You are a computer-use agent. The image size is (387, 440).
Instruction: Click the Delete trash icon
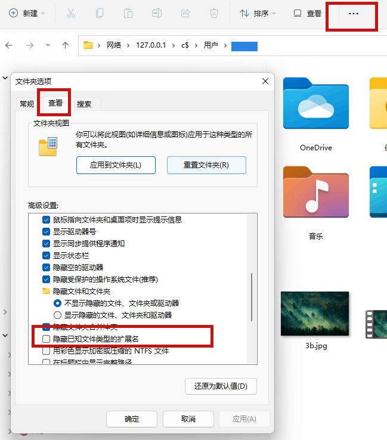pos(214,13)
